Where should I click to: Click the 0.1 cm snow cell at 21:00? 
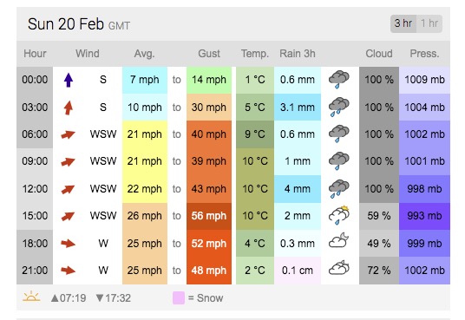coord(298,271)
